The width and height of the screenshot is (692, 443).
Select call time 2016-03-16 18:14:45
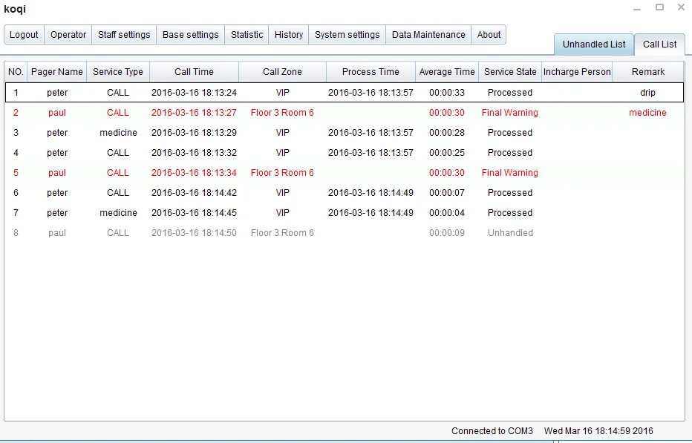(x=195, y=213)
